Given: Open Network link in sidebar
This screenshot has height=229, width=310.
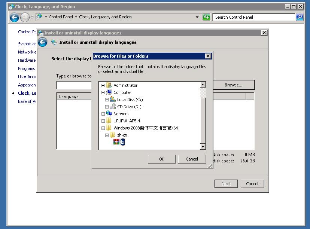Looking at the screenshot, I should pyautogui.click(x=27, y=52).
